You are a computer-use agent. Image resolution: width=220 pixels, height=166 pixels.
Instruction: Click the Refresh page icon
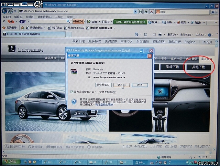pyautogui.click(x=146, y=12)
